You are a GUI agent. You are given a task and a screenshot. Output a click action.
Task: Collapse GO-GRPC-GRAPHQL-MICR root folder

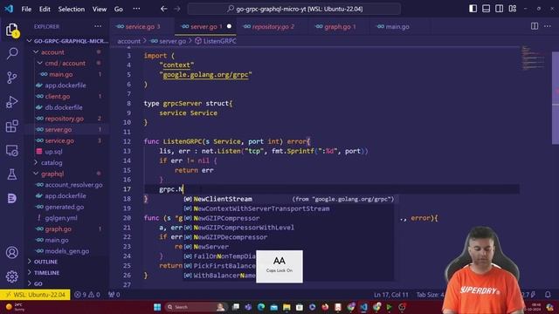click(68, 41)
